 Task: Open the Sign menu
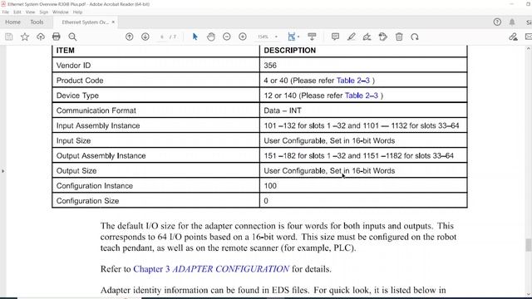click(x=44, y=12)
